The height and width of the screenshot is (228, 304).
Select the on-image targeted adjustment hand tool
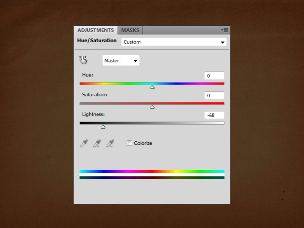click(84, 60)
